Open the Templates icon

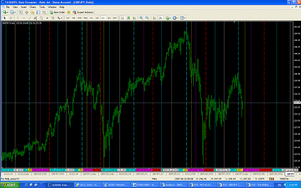182,18
